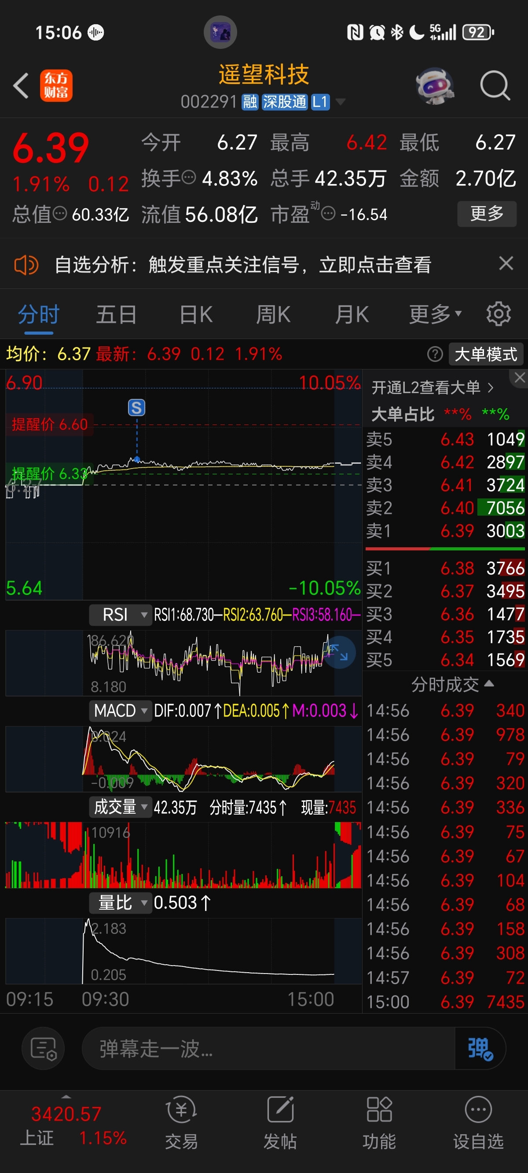Open the 交易 trade icon
528x1173 pixels.
[x=181, y=1122]
